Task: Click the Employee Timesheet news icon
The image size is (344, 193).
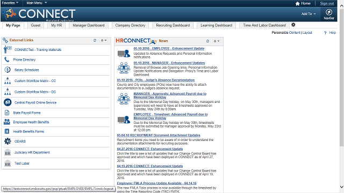Action: tap(124, 120)
